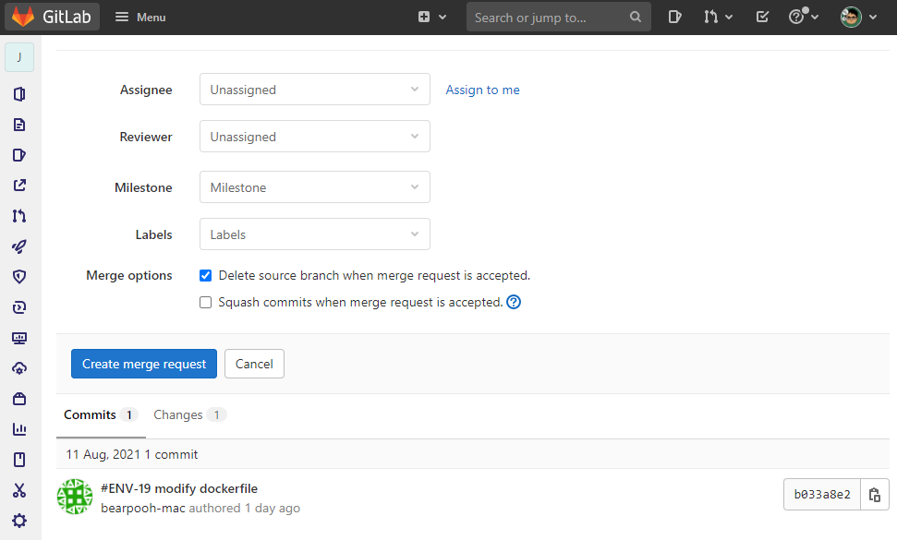897x540 pixels.
Task: Open the GitLab home logo
Action: pos(52,17)
